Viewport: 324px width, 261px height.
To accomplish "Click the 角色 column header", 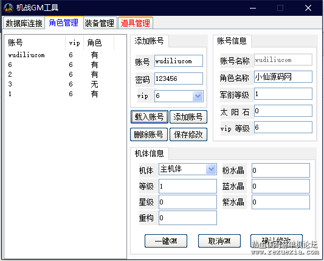I will click(98, 43).
